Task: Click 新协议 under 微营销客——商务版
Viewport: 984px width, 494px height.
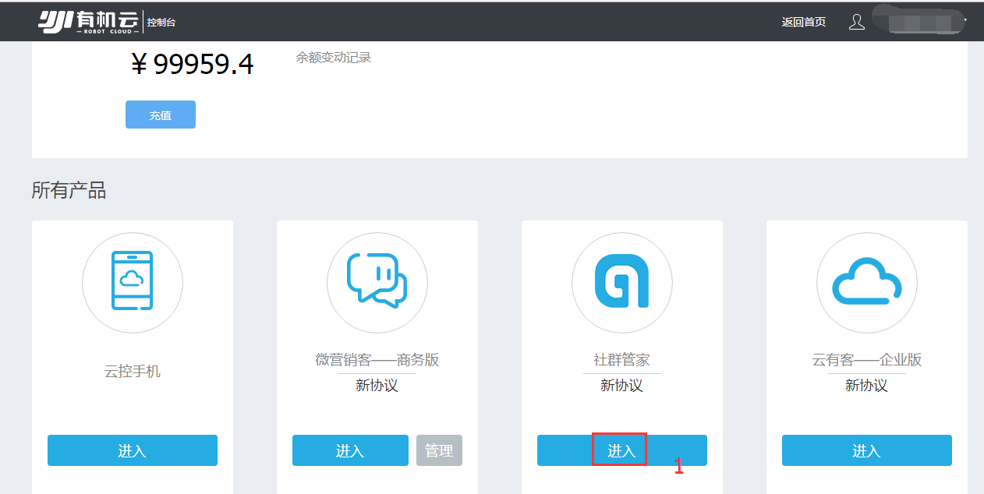Action: click(x=377, y=385)
